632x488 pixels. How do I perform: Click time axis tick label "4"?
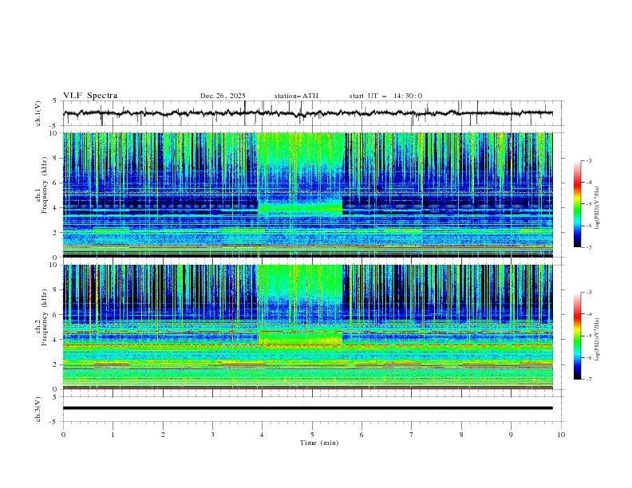pos(263,435)
